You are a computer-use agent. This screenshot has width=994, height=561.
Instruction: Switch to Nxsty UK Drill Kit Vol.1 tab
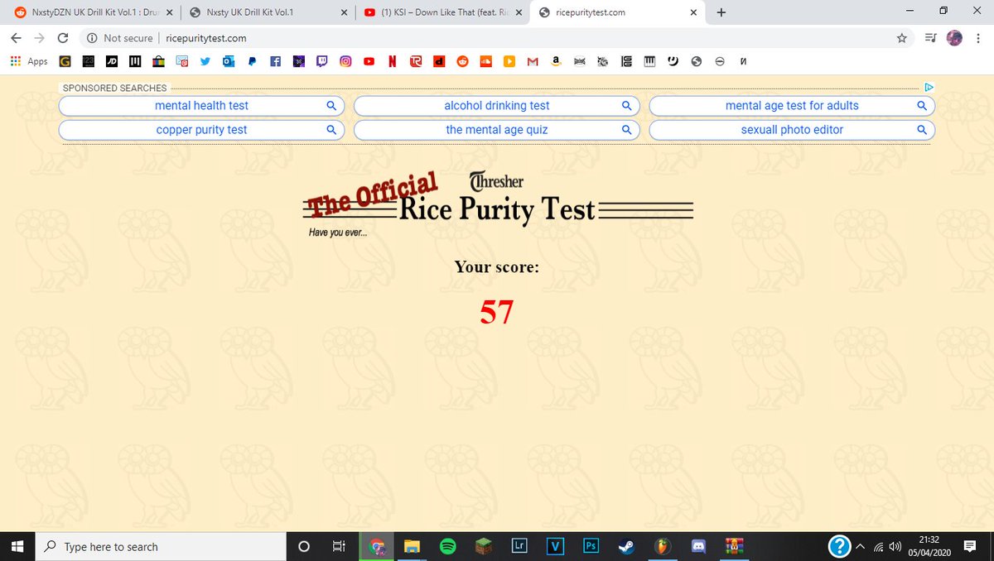(x=267, y=12)
